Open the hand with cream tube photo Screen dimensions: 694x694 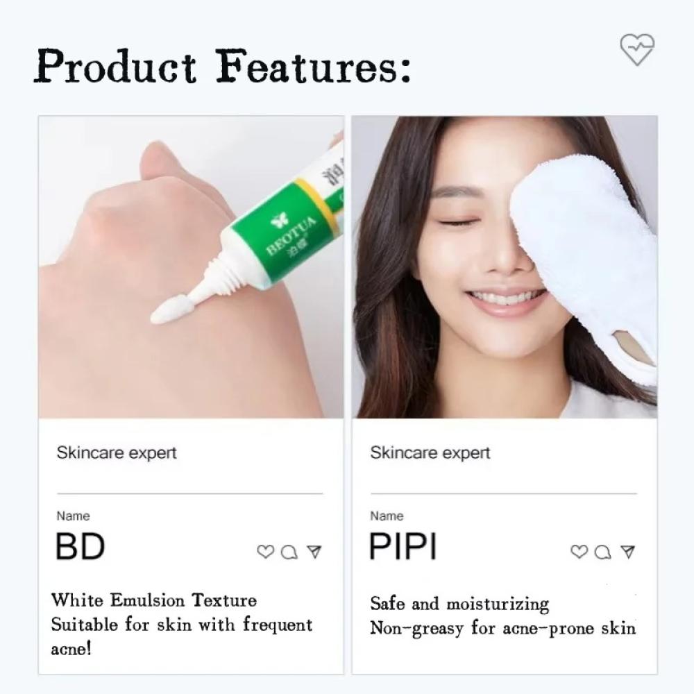[192, 267]
